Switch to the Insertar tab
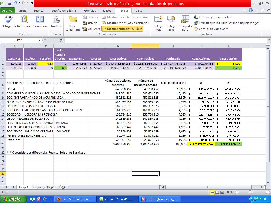The image size is (271, 203). click(x=39, y=11)
